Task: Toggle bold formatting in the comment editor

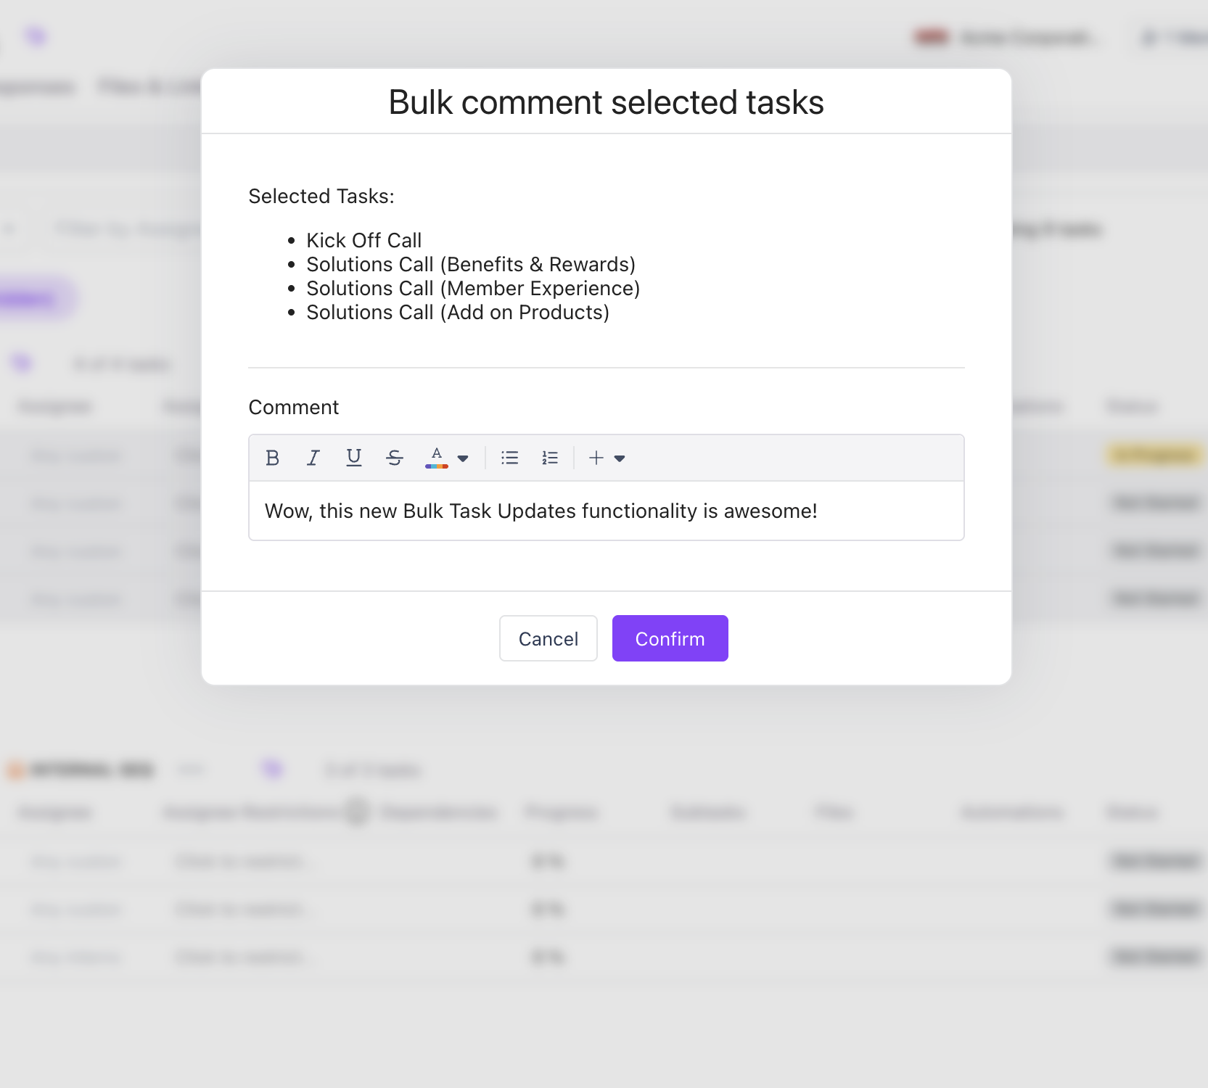Action: (x=273, y=458)
